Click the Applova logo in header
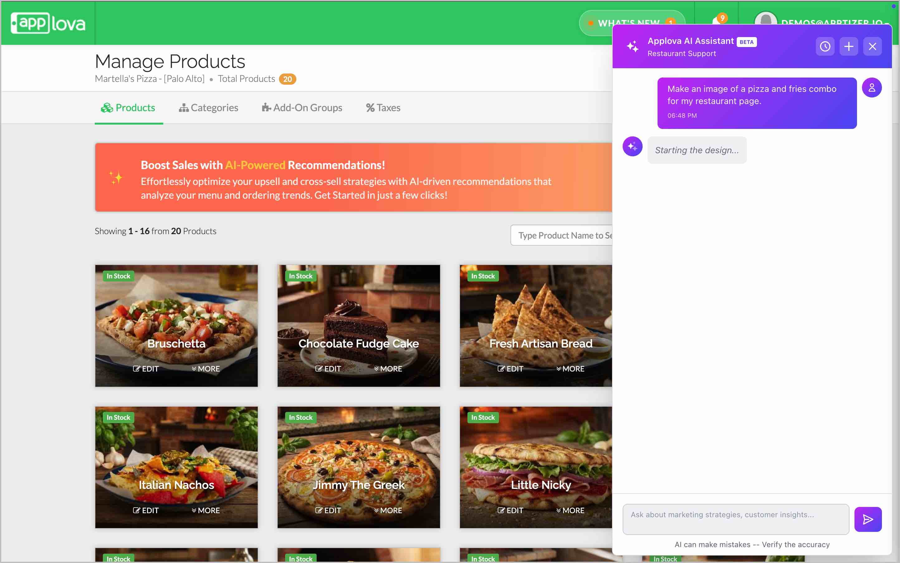 click(48, 23)
